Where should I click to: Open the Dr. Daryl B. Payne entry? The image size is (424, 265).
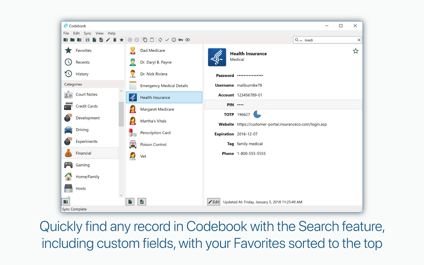[x=164, y=62]
